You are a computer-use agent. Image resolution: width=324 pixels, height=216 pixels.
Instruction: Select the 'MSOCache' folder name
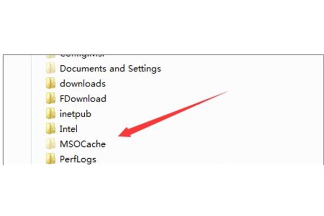point(83,144)
